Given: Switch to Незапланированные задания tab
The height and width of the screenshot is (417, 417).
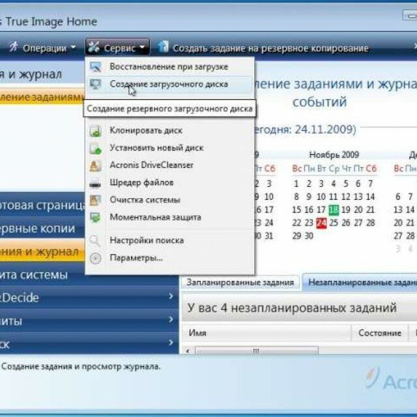Looking at the screenshot, I should [x=360, y=282].
